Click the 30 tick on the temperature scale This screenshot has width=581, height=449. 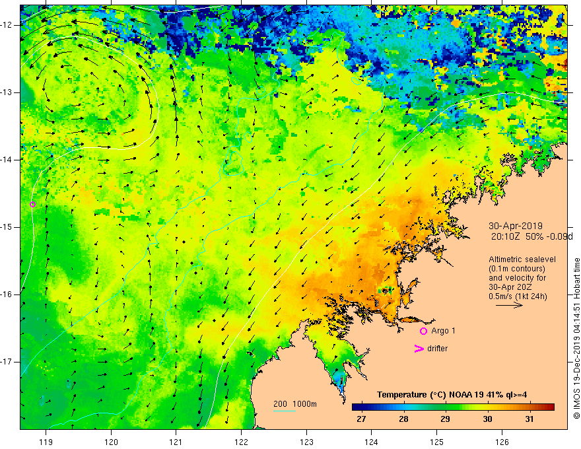(487, 419)
